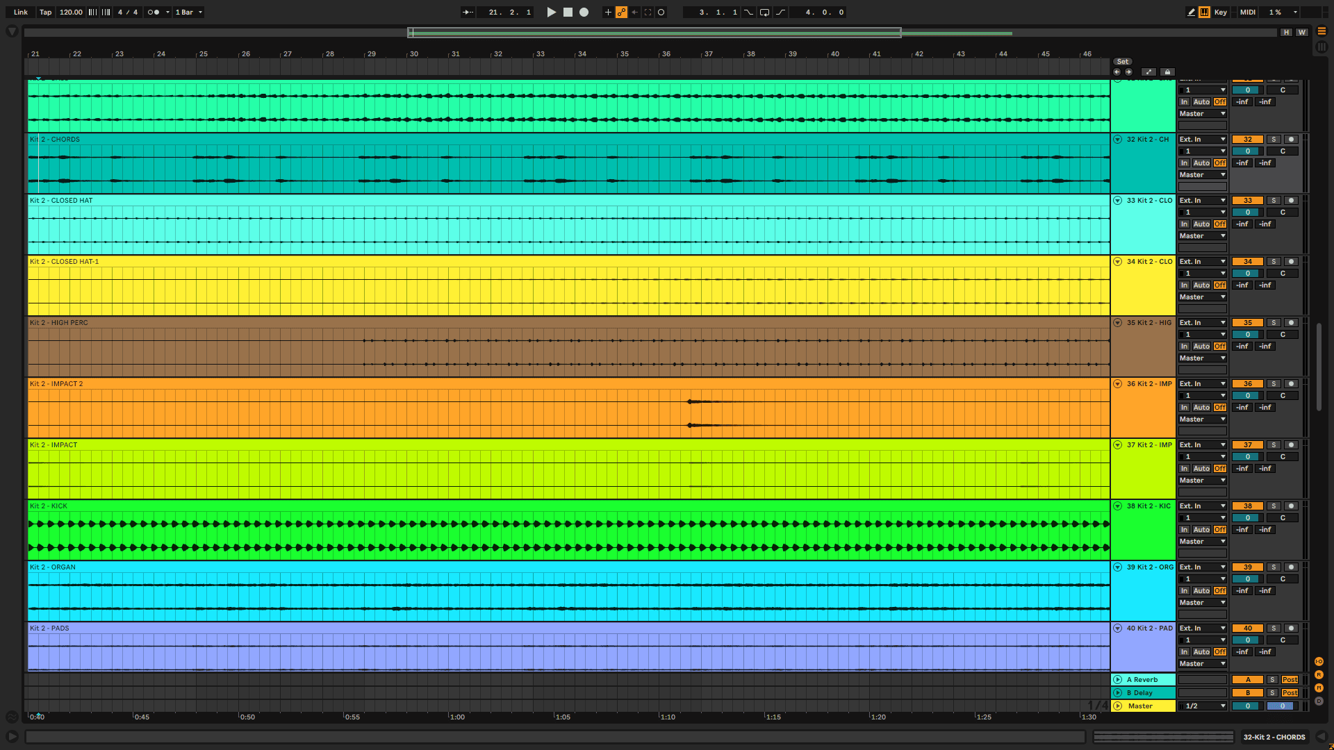Select the Kit 2 - ORGAN clip header

[x=568, y=567]
